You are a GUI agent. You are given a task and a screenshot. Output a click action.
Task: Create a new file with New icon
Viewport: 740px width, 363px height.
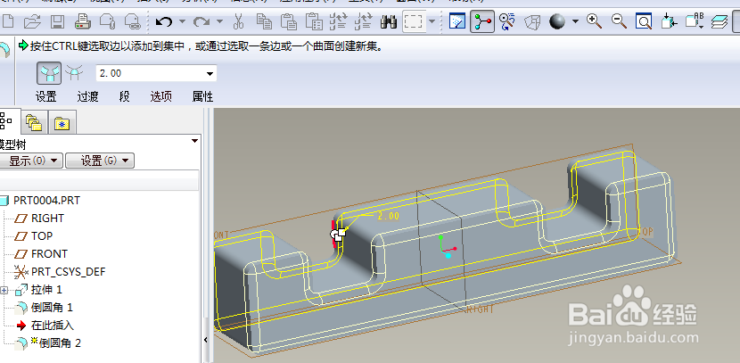click(x=9, y=21)
